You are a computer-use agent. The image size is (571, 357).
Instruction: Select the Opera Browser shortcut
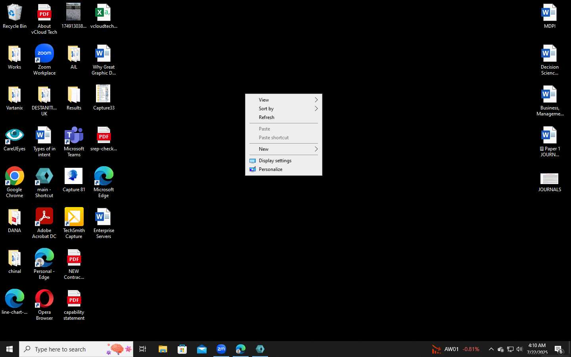click(44, 305)
